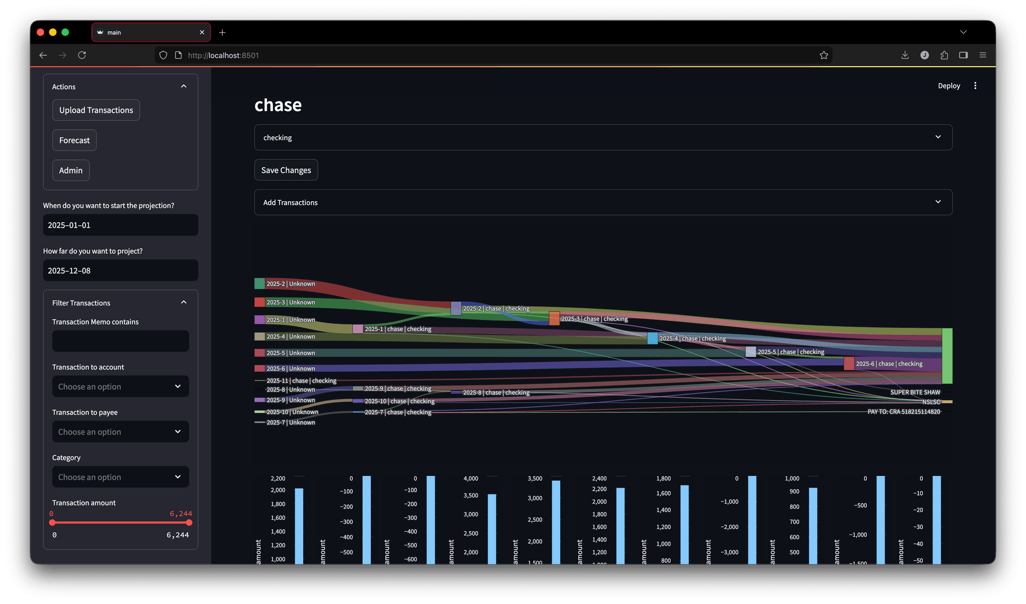Open a new browser tab
The height and width of the screenshot is (604, 1026).
[x=222, y=32]
